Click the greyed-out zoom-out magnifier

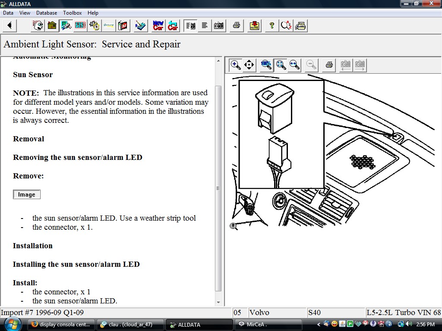tap(312, 65)
